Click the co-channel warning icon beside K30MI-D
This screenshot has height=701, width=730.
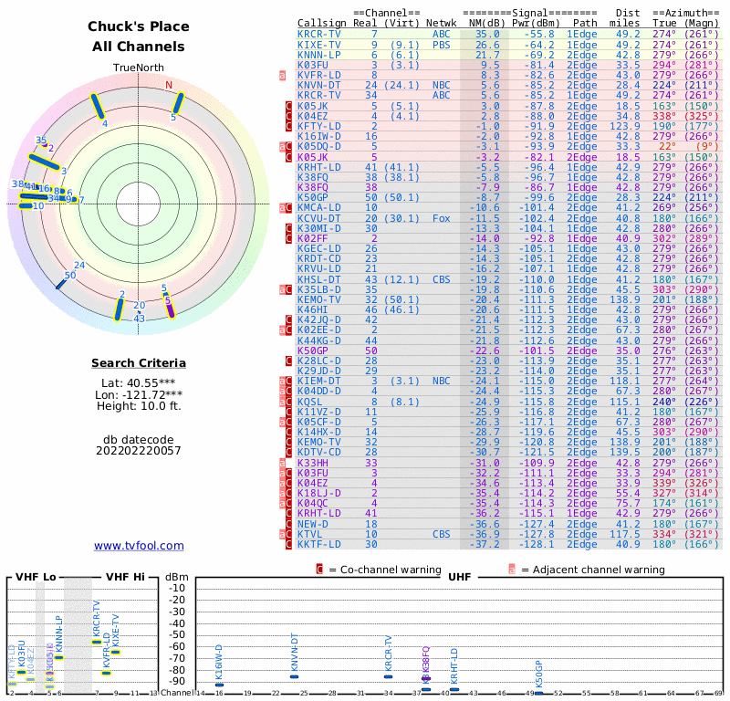[x=288, y=228]
